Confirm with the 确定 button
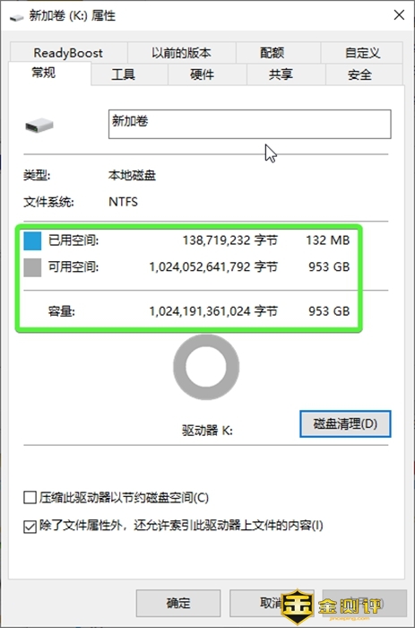415x628 pixels. [178, 603]
